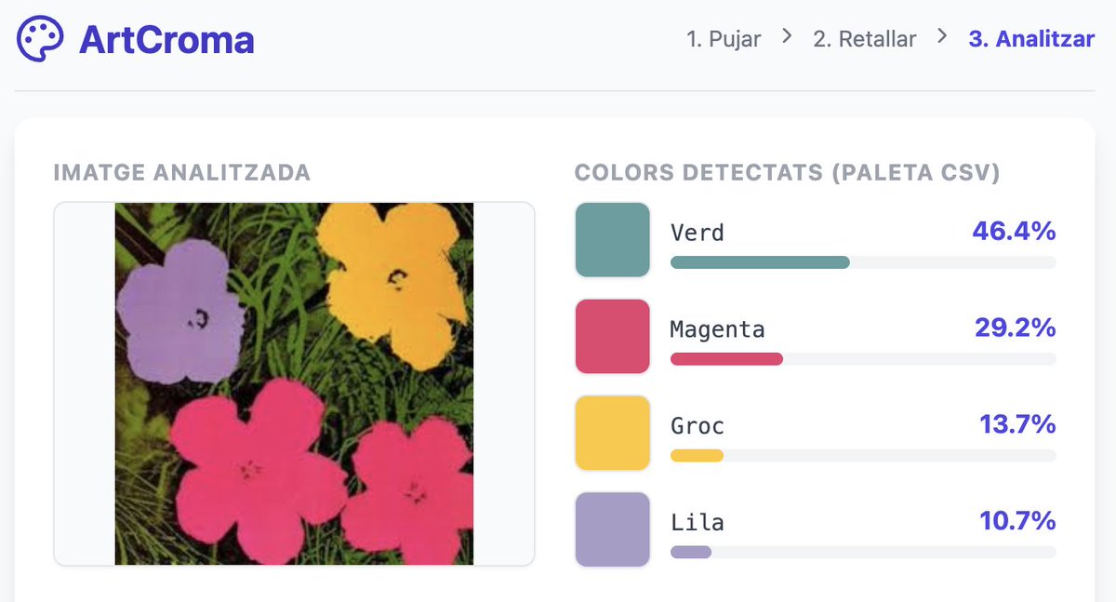
Task: Click the Verd color name label
Action: (697, 232)
